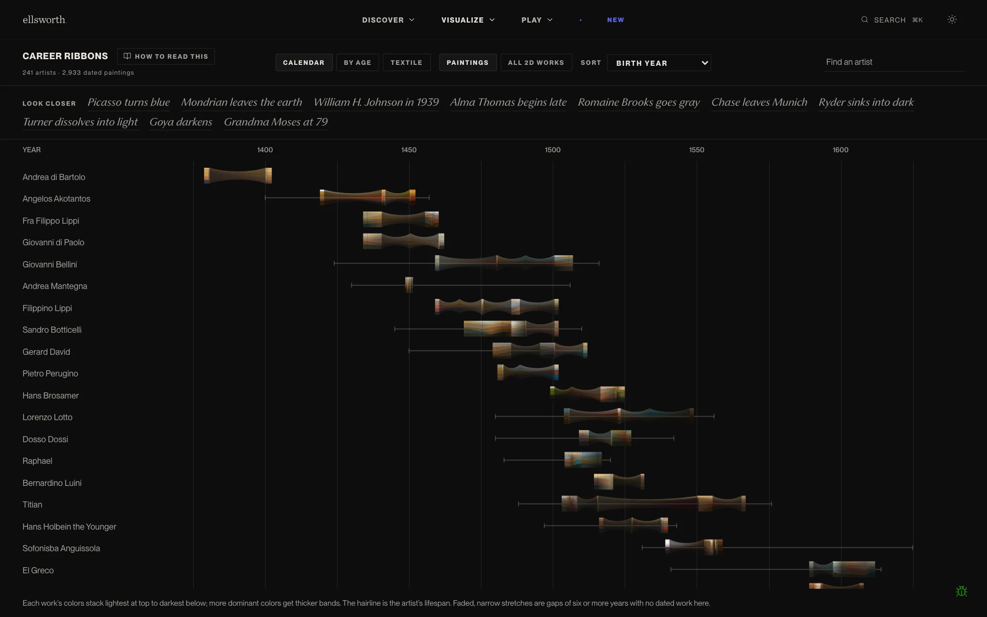
Task: Click the book icon in How to Read This
Action: tap(127, 56)
